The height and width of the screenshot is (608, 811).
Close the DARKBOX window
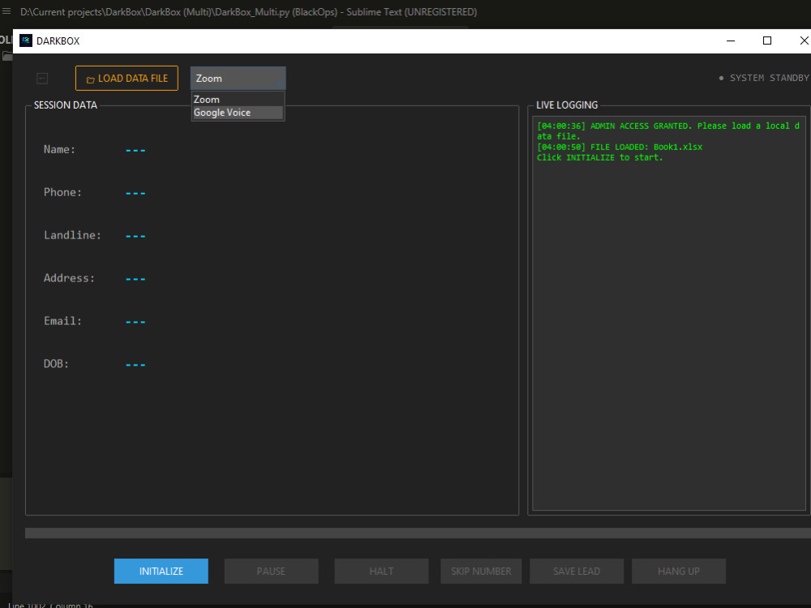(x=803, y=41)
